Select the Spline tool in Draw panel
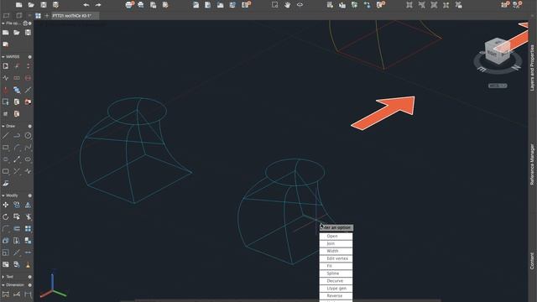Viewport: 537px width, 302px height. (x=28, y=148)
